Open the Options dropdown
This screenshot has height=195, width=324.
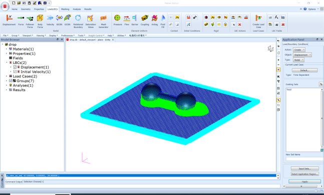coord(313,9)
